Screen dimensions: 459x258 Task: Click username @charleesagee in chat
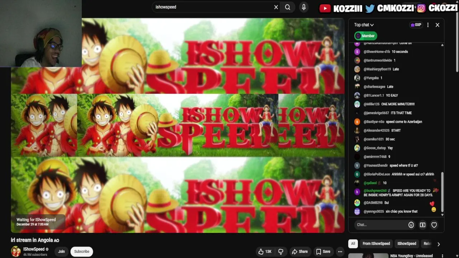point(374,87)
